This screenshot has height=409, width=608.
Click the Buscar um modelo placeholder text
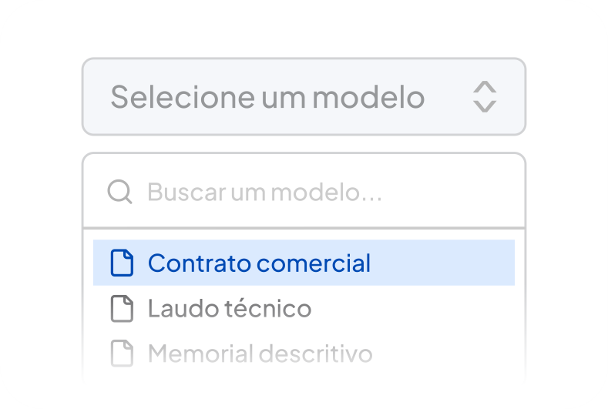click(264, 192)
